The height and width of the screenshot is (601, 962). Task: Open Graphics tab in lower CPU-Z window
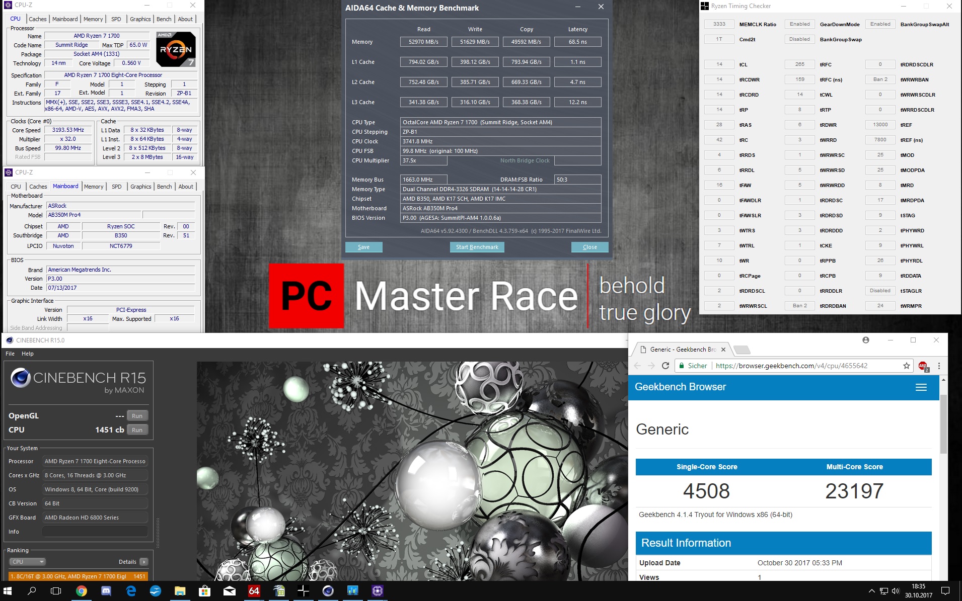[x=140, y=187]
